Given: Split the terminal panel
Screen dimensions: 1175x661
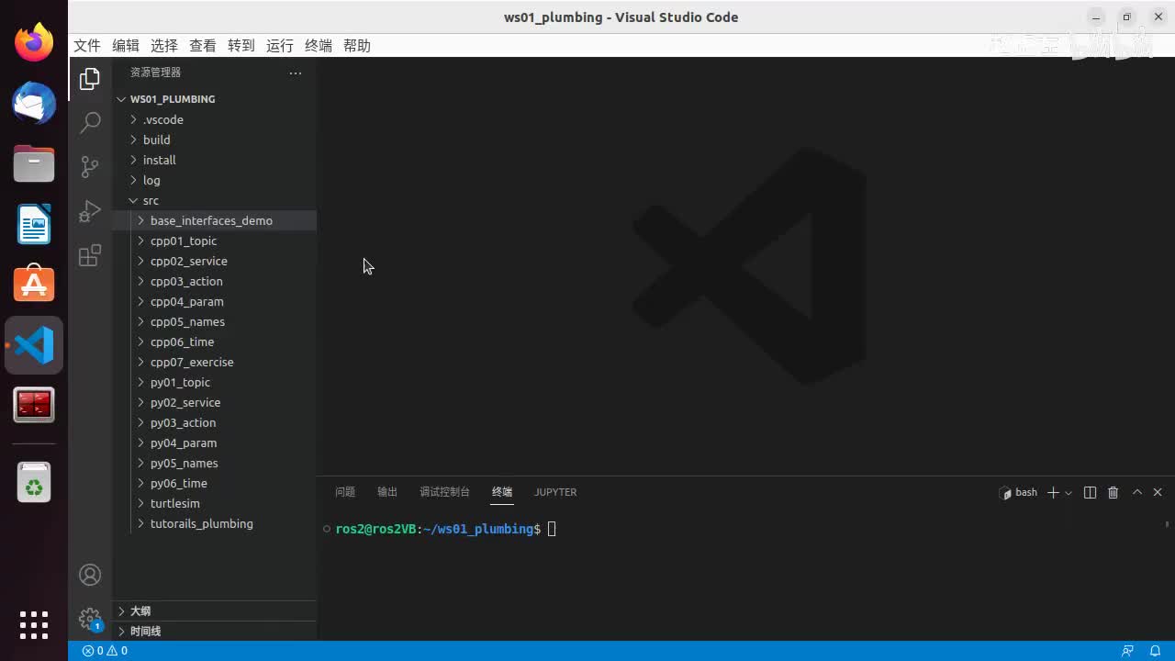Looking at the screenshot, I should (1091, 493).
